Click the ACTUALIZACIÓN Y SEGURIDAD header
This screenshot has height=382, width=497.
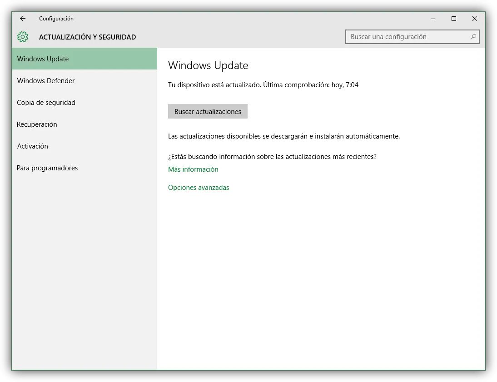[87, 37]
